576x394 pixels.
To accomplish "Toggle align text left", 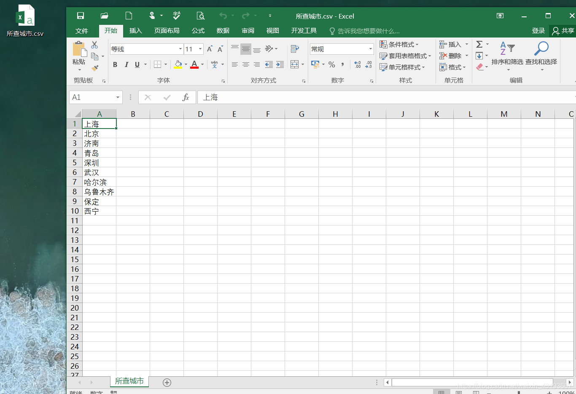I will (x=235, y=64).
